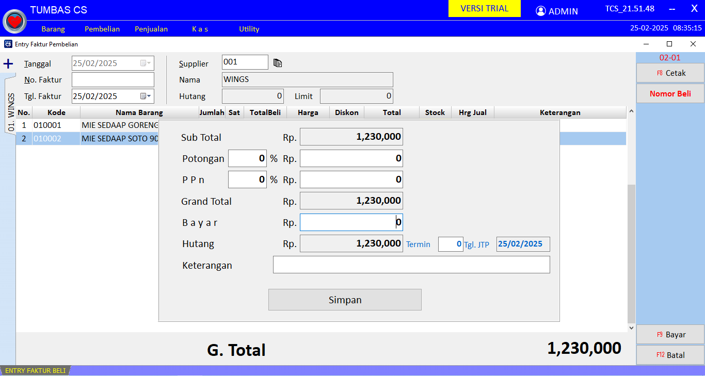Click the Diskon column header
This screenshot has height=376, width=705.
(347, 112)
